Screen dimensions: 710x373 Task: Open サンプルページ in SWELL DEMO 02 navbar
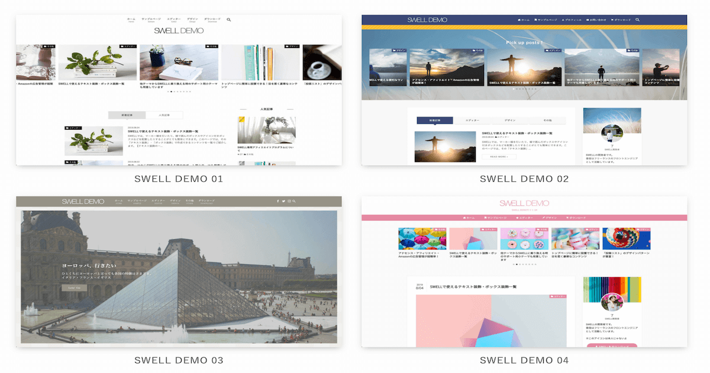[x=546, y=20]
